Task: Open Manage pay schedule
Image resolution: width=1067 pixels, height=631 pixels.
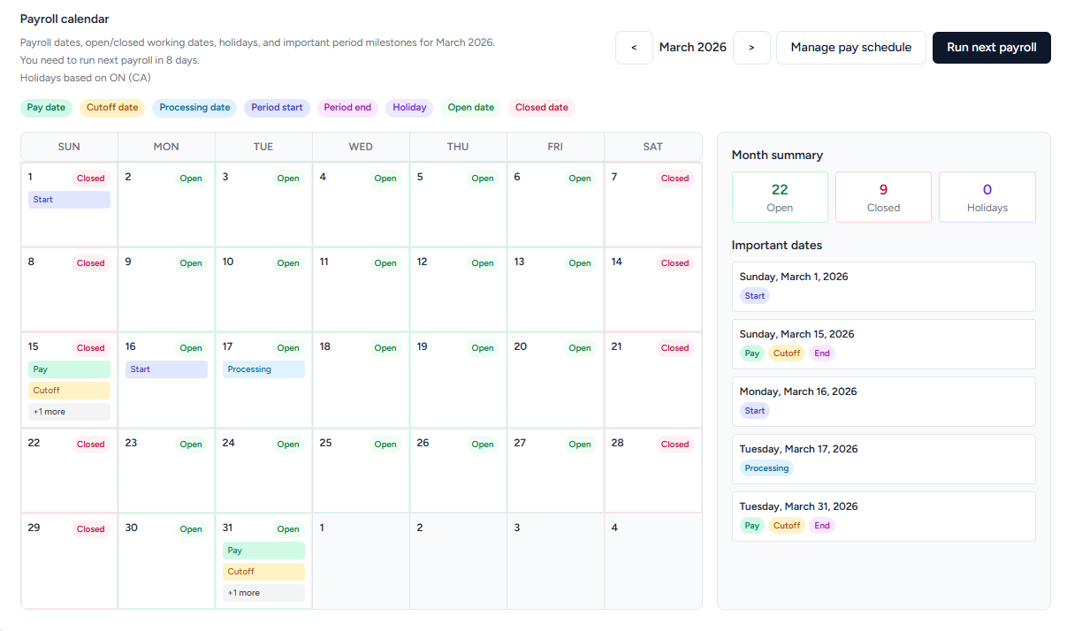Action: [x=850, y=48]
